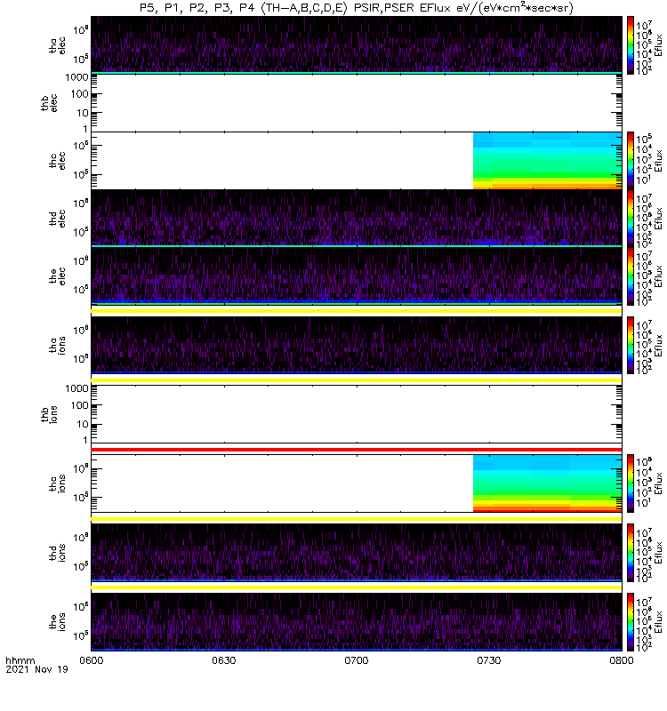The width and height of the screenshot is (667, 711).
Task: Click the Eflux label beside tha elec color bar
Action: pyautogui.click(x=658, y=45)
